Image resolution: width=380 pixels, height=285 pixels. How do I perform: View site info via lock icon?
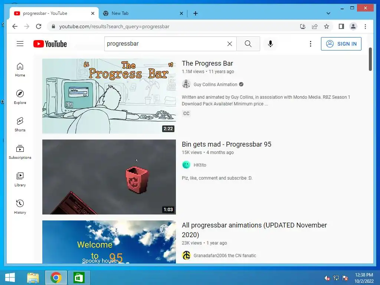pyautogui.click(x=53, y=26)
